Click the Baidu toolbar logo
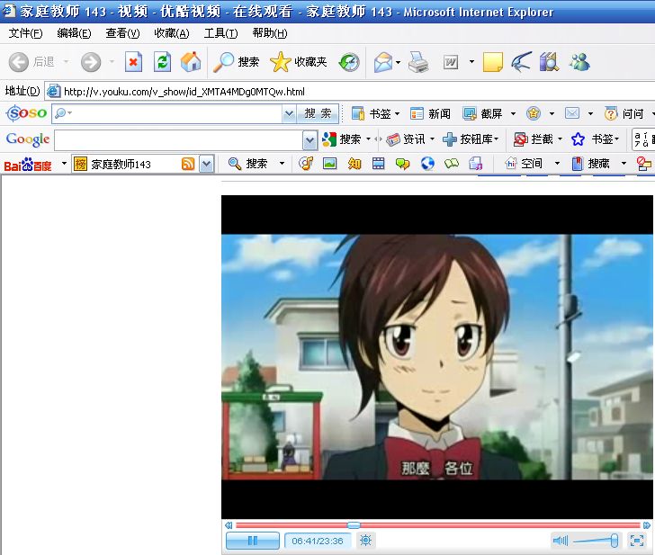The height and width of the screenshot is (555, 655). [28, 165]
